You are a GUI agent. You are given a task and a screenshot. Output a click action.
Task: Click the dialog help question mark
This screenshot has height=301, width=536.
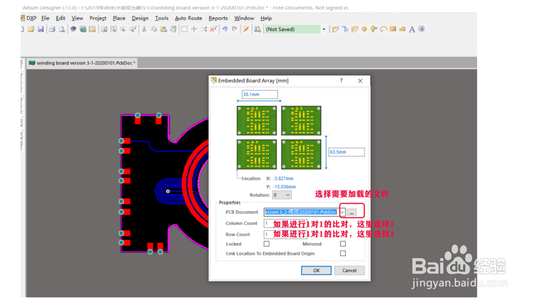[x=341, y=80]
